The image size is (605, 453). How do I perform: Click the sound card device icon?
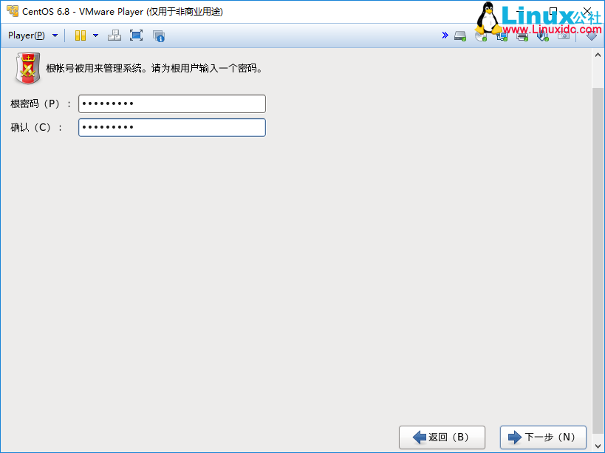click(x=543, y=35)
